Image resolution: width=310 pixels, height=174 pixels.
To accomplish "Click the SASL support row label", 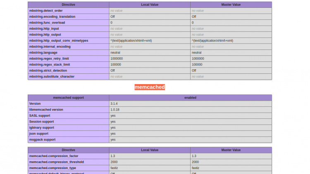I will (x=40, y=115).
